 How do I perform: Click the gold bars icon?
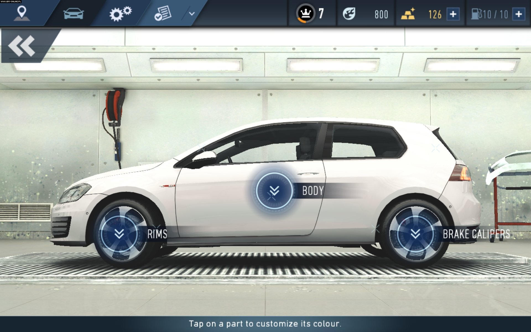[408, 14]
